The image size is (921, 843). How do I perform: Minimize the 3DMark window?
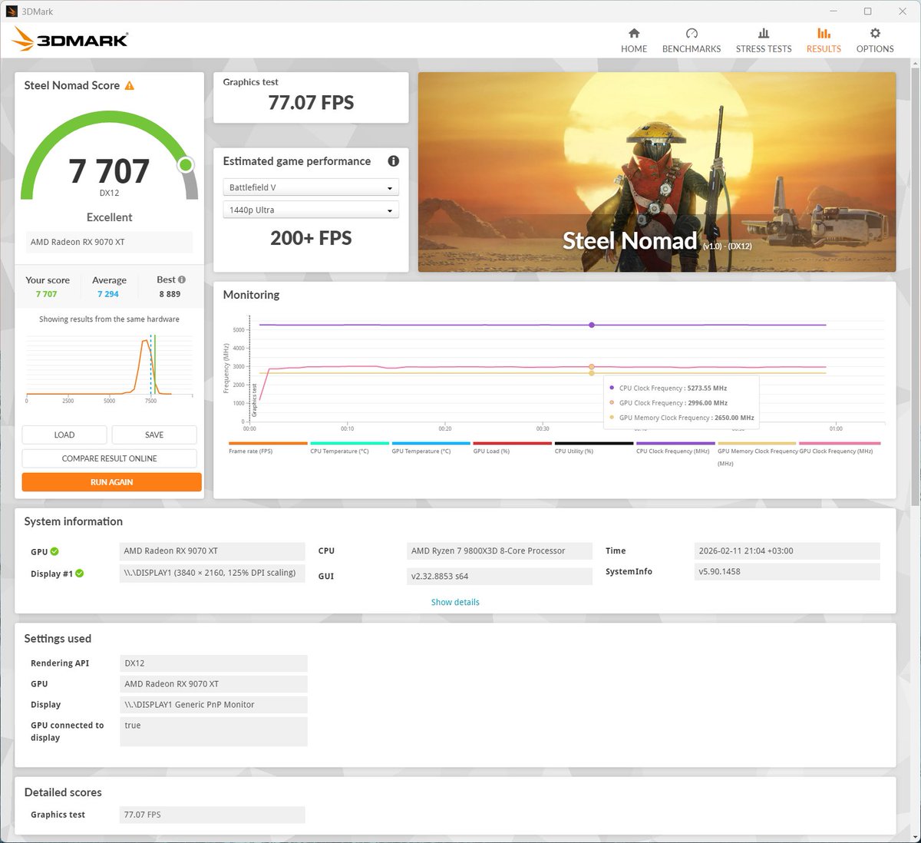(x=834, y=11)
